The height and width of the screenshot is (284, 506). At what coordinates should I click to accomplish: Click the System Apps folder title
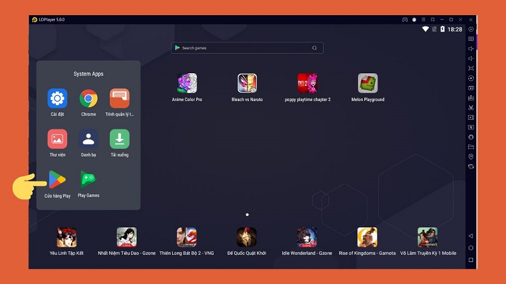point(89,74)
